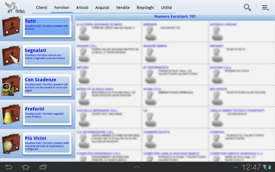
Task: Show flagged suppliers with Segnalati button
Action: (47, 56)
